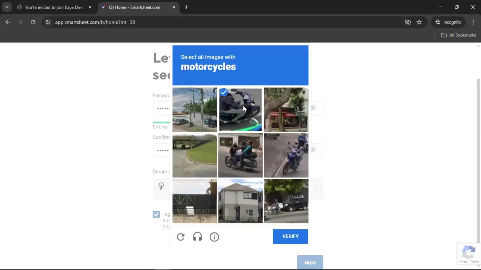The image size is (481, 270).
Task: View site information icon in address bar
Action: click(x=48, y=22)
